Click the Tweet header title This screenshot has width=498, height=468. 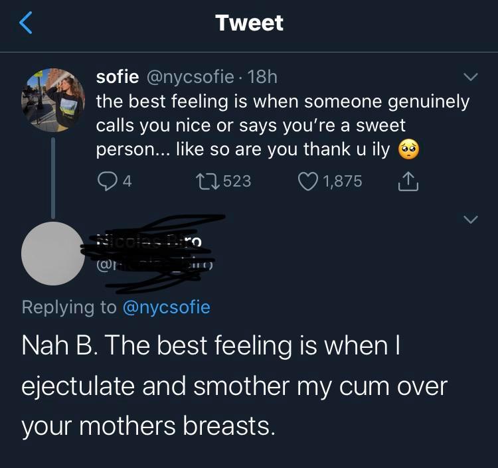[x=249, y=23]
